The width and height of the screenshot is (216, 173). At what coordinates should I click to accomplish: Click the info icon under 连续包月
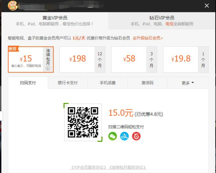pos(48,69)
